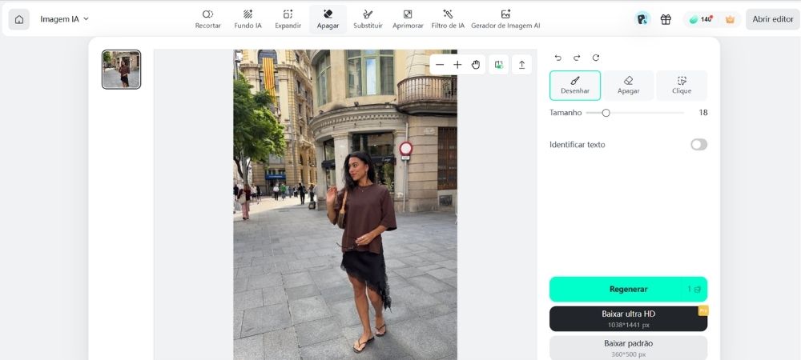
Task: Activate the hand pan tool
Action: [x=476, y=65]
